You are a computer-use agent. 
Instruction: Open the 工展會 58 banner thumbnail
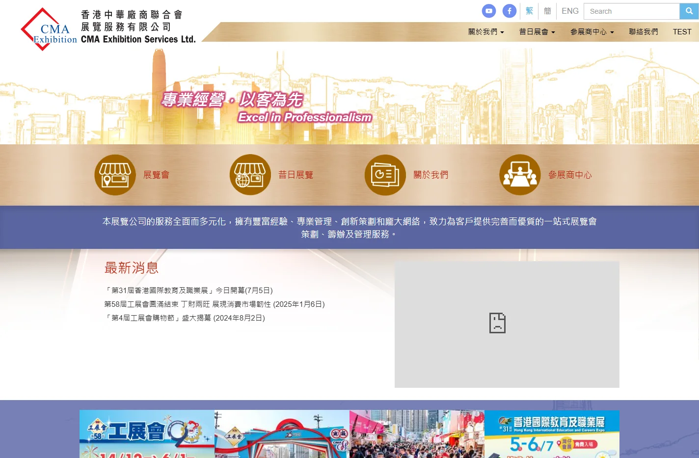tap(147, 434)
